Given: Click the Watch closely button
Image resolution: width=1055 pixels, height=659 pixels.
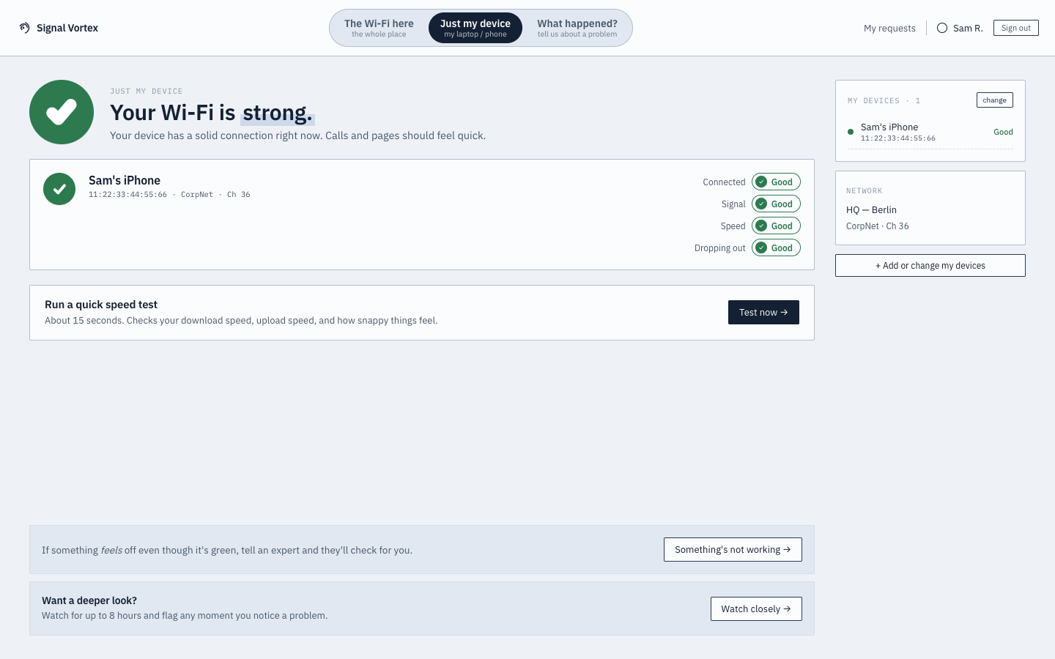Looking at the screenshot, I should point(756,608).
